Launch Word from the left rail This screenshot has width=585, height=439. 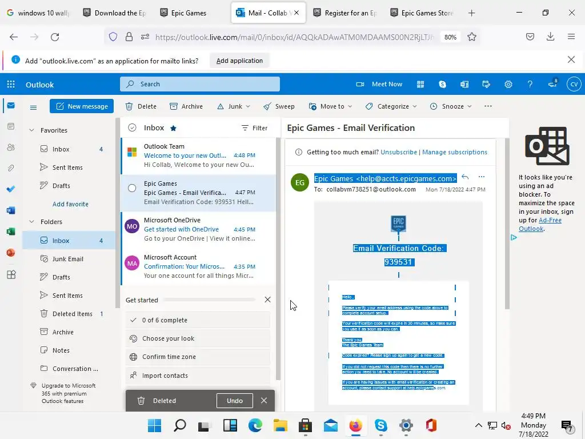(x=11, y=210)
